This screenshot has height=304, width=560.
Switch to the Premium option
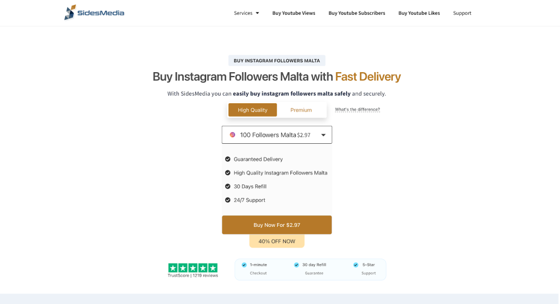(x=301, y=110)
